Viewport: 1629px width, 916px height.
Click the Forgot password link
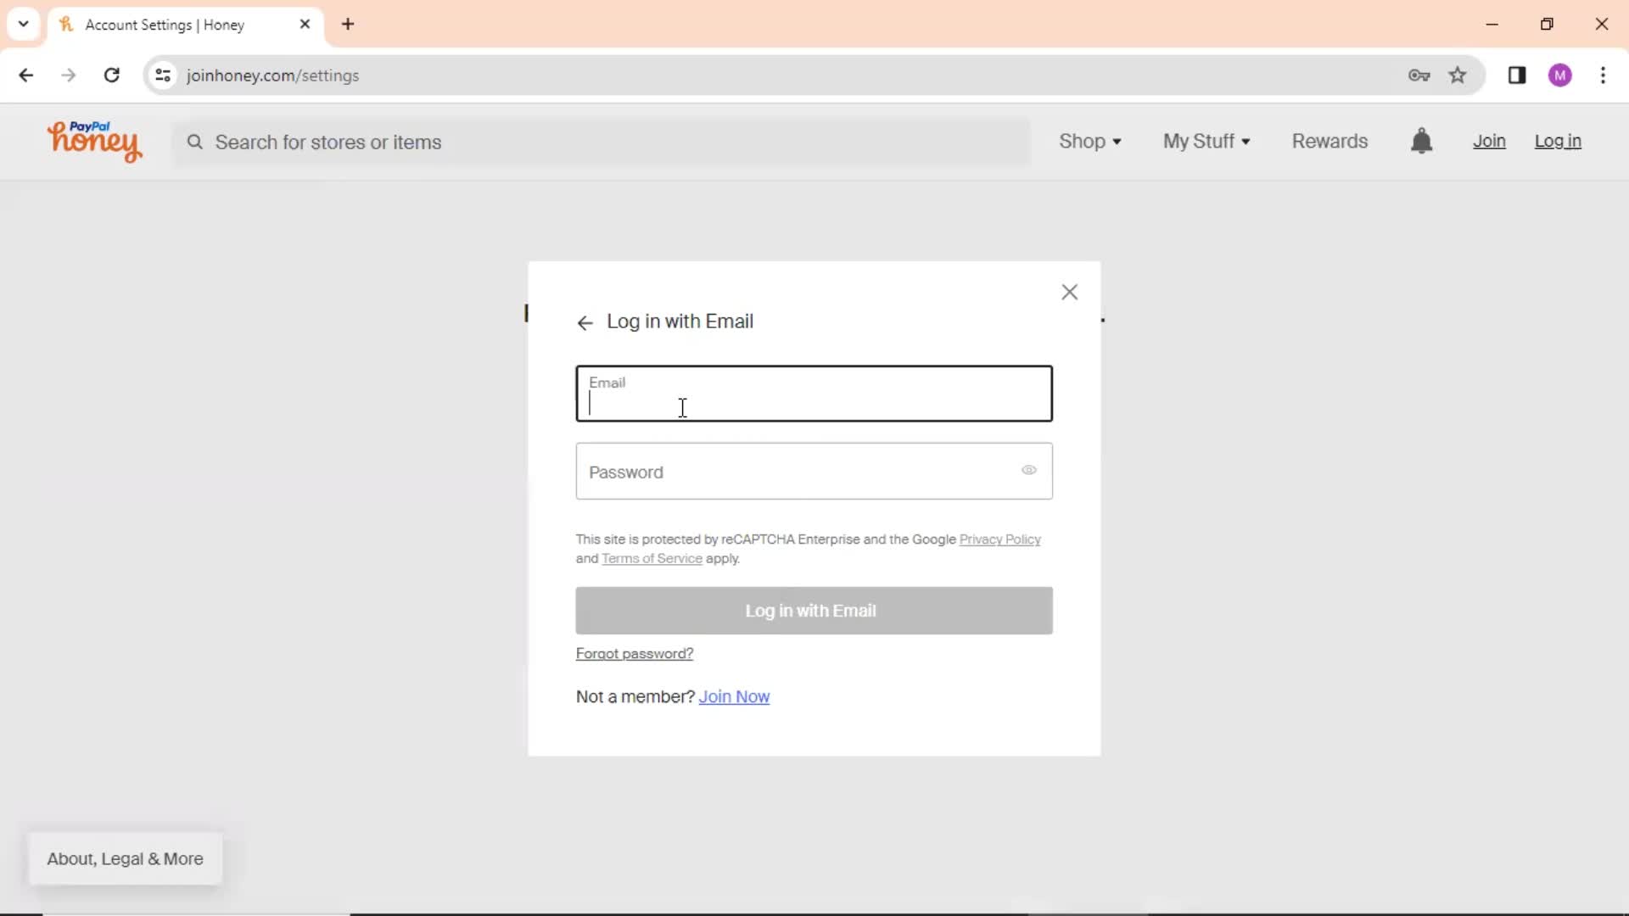coord(635,653)
